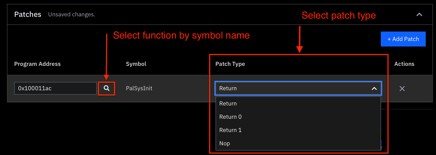436x155 pixels.
Task: Remove the PalSysInit patch row
Action: [402, 89]
